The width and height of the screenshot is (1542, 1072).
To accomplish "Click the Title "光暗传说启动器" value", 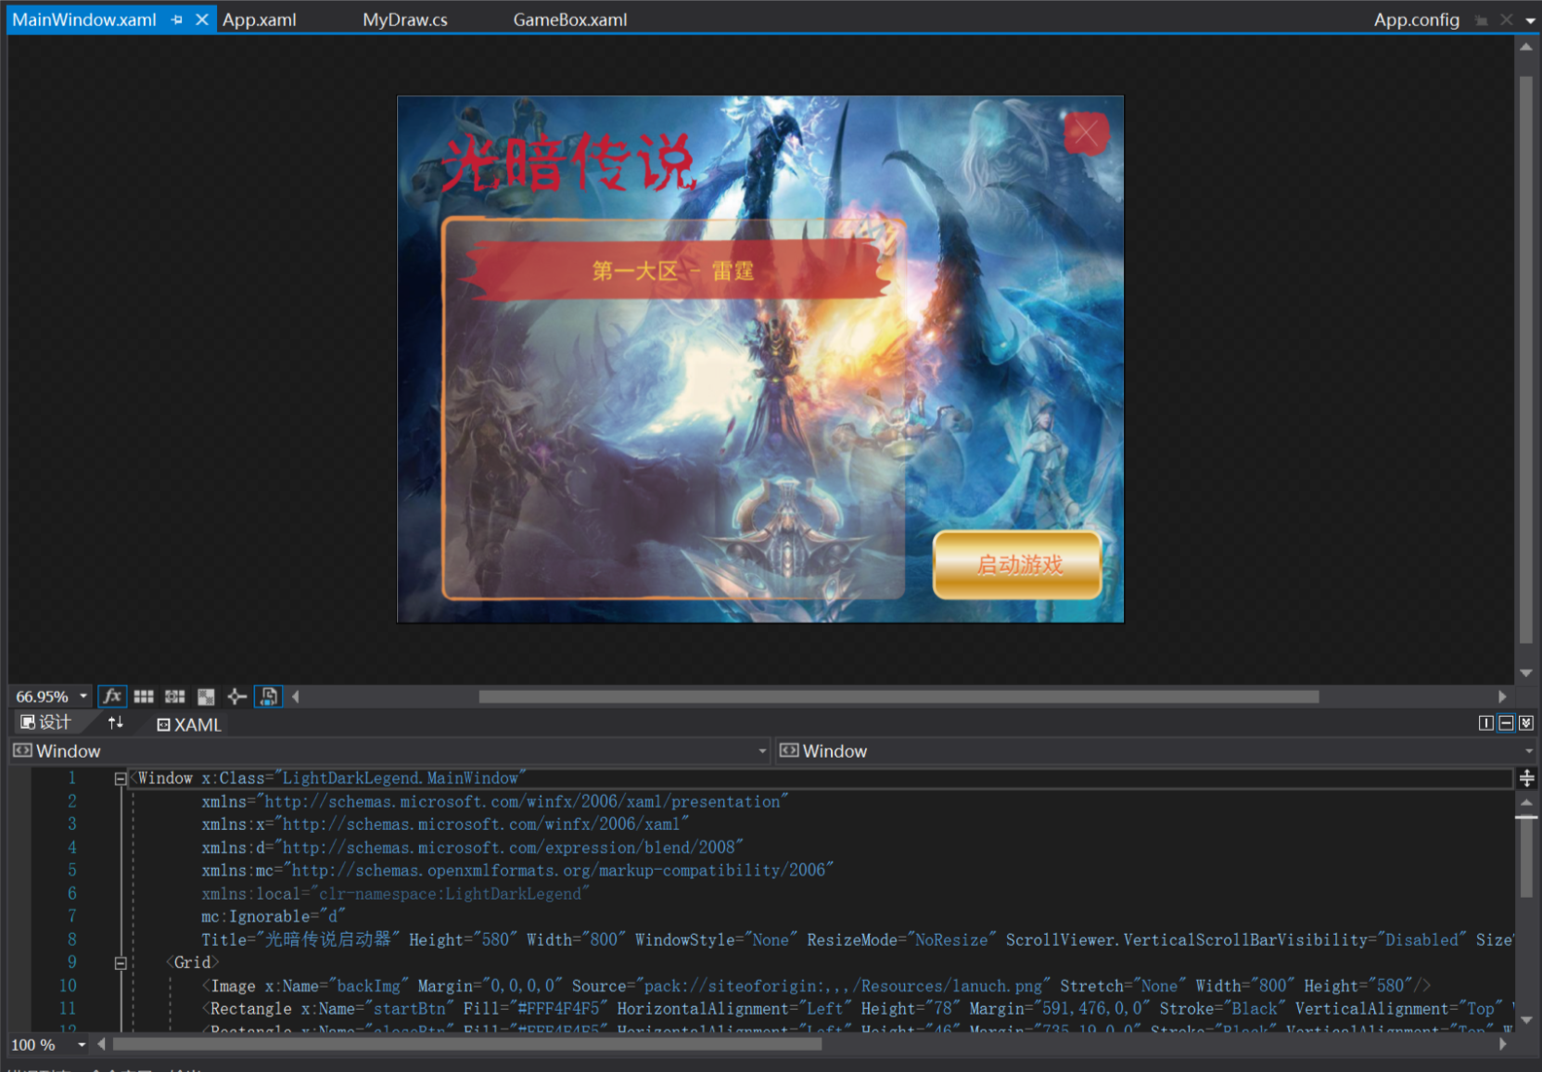I will pos(328,939).
